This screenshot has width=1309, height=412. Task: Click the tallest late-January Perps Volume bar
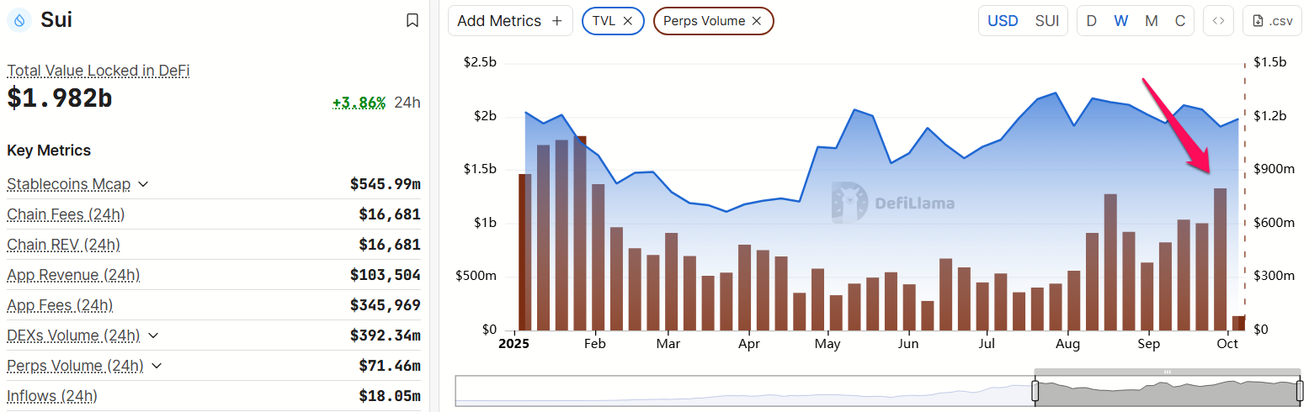(x=580, y=232)
